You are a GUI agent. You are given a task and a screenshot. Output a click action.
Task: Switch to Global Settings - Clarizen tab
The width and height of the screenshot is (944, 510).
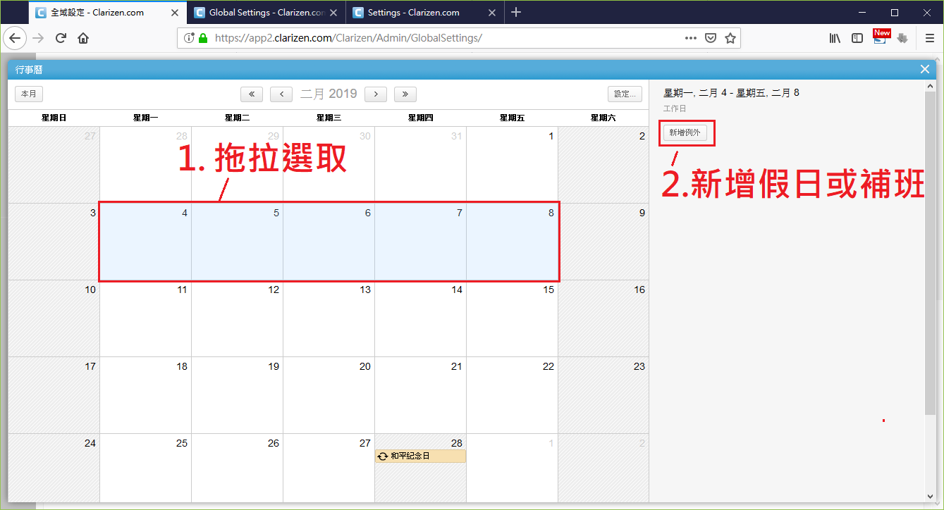tap(267, 12)
